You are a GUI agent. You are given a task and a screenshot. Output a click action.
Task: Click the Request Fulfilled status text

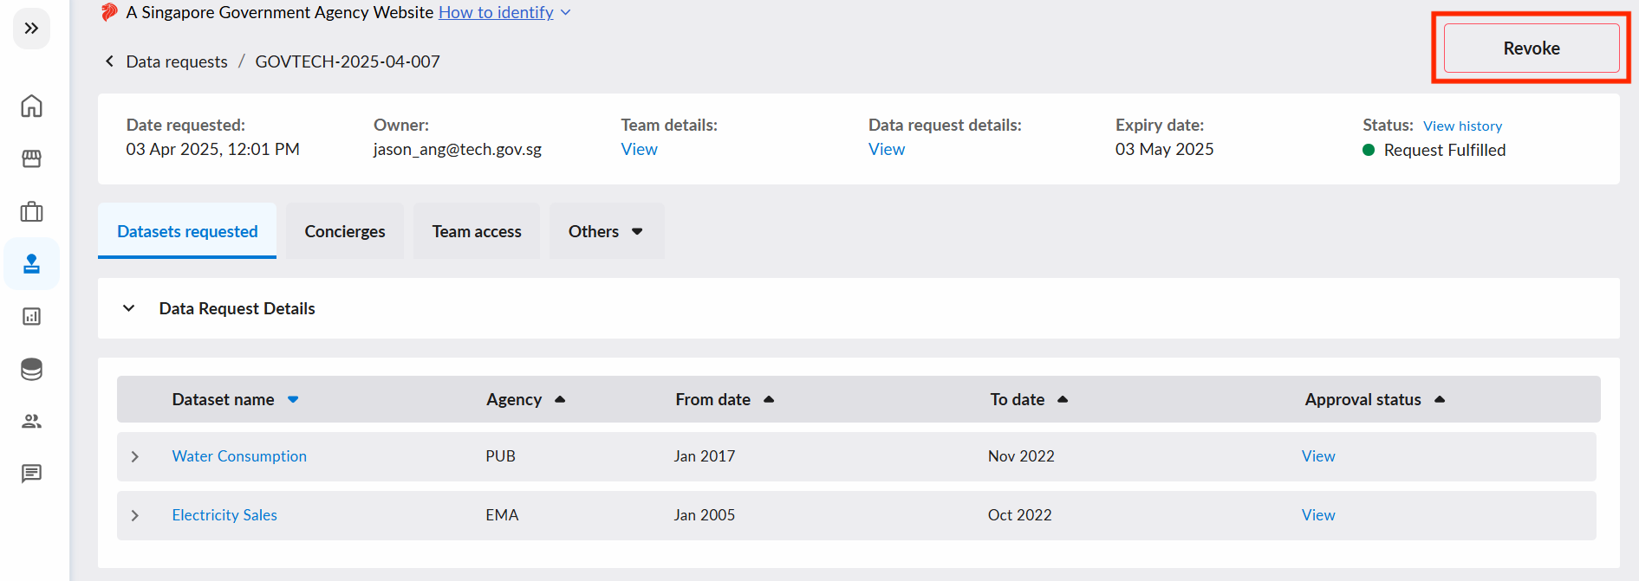click(1445, 150)
